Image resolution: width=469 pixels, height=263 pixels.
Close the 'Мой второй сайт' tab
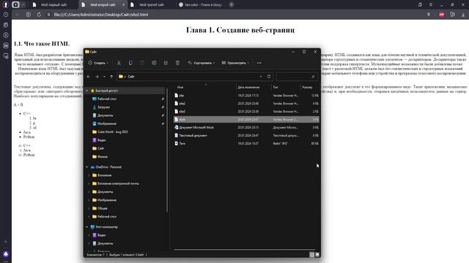pyautogui.click(x=124, y=5)
